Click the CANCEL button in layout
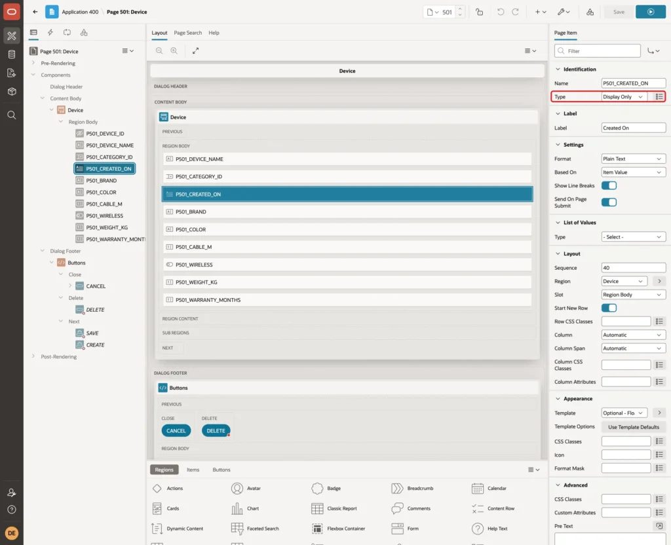Image resolution: width=671 pixels, height=545 pixels. [176, 431]
